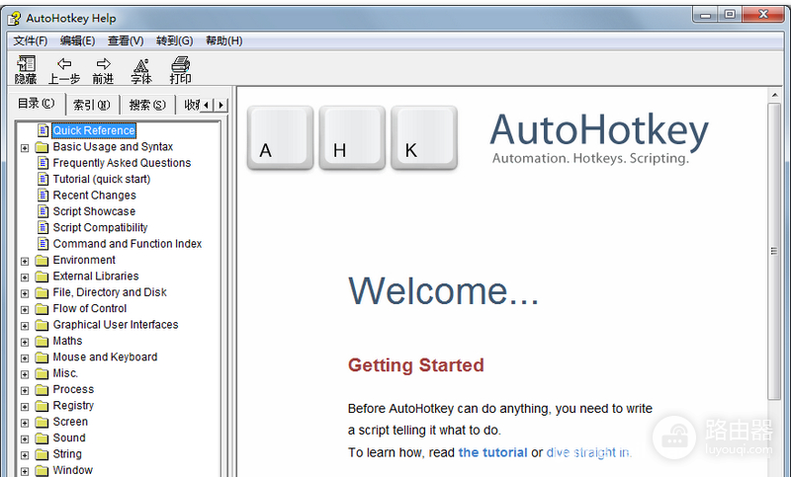Viewport: 791px width, 477px height.
Task: Click the Hide (隐藏) toolbar icon
Action: (26, 64)
